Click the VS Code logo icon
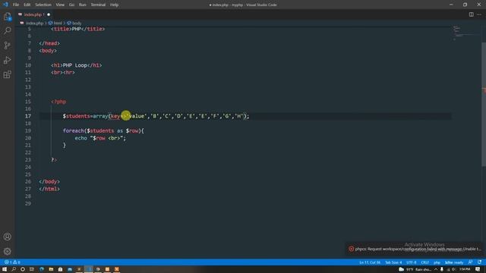This screenshot has width=486, height=273. tap(5, 5)
